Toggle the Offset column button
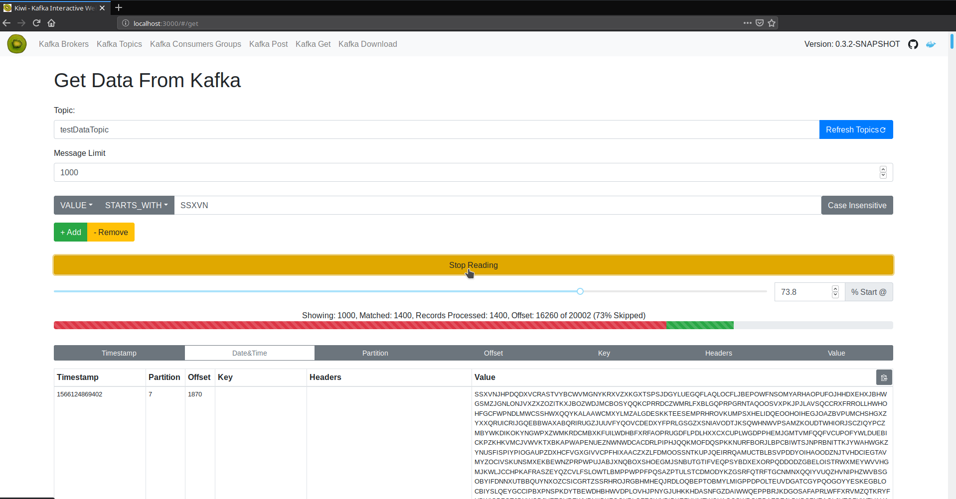Image resolution: width=956 pixels, height=499 pixels. 493,353
